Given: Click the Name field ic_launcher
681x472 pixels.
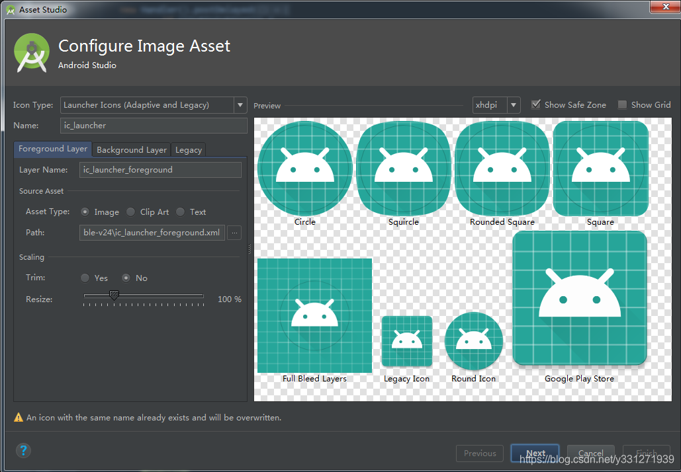Looking at the screenshot, I should click(x=154, y=126).
